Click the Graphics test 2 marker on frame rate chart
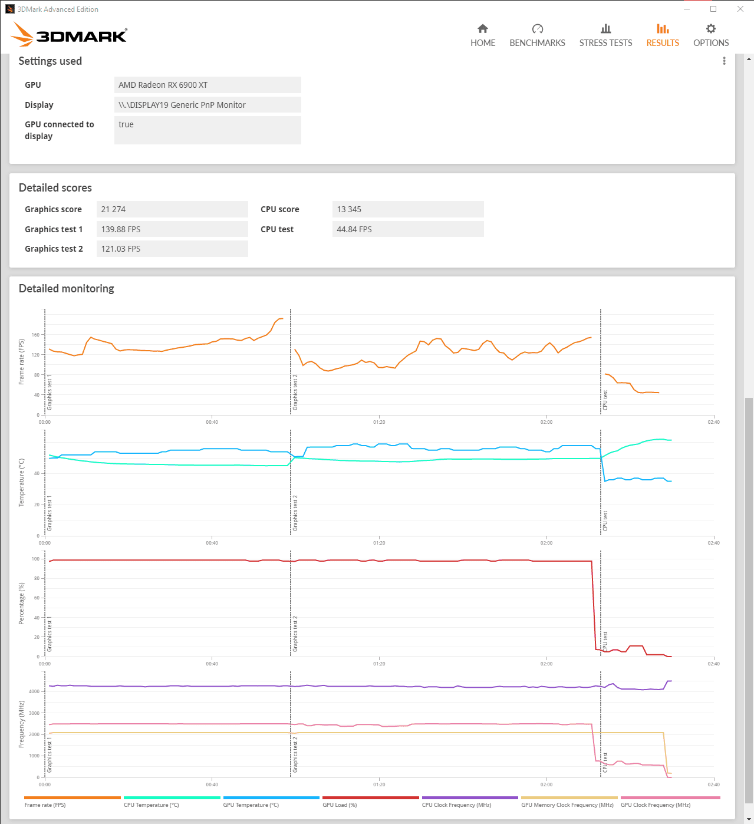This screenshot has width=754, height=824. tap(295, 392)
